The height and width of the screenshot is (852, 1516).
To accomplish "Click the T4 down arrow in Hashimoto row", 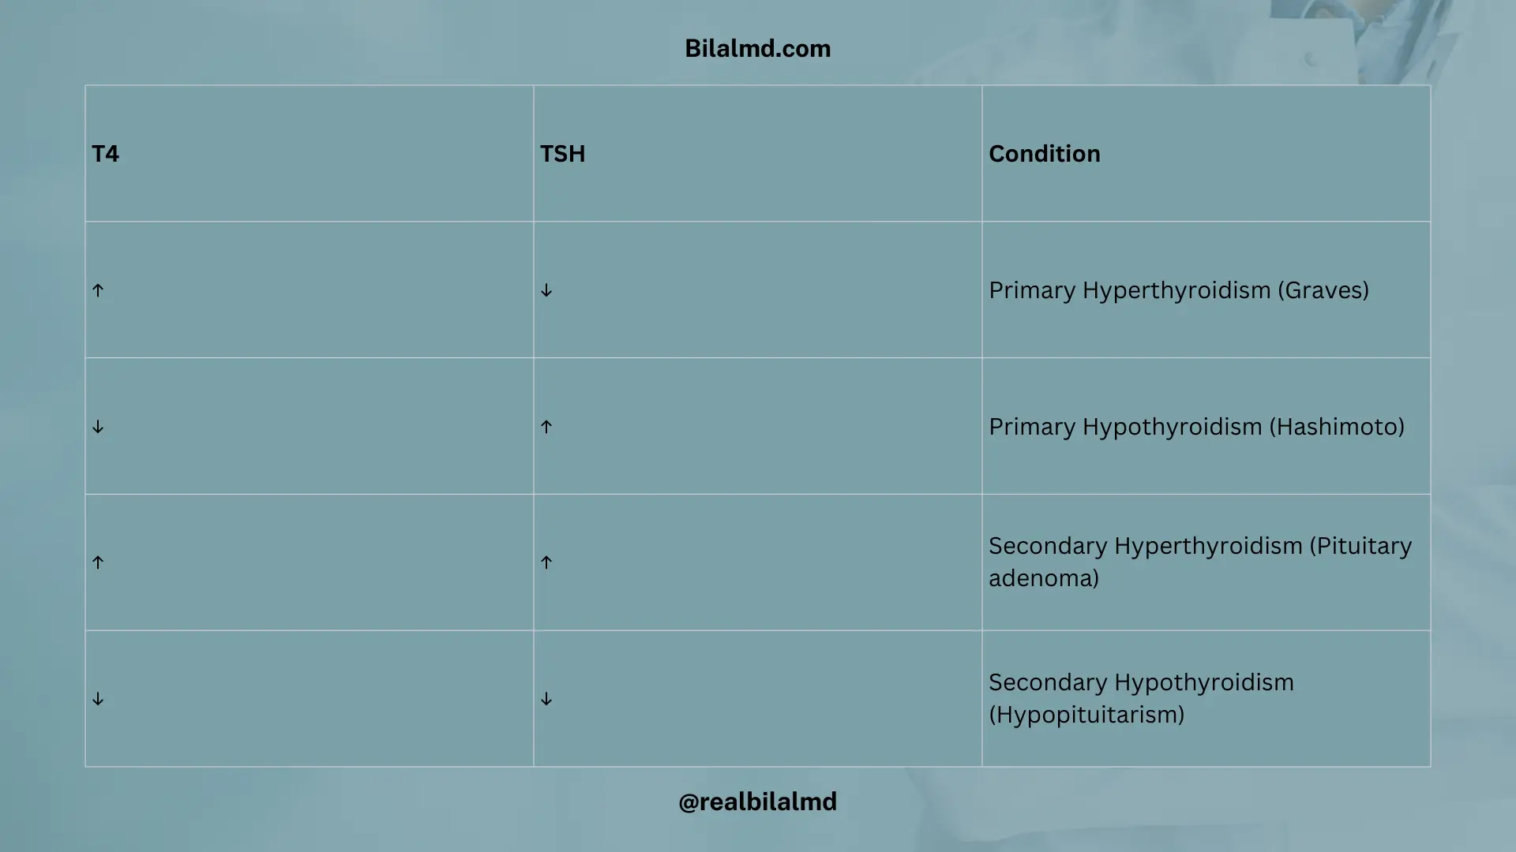I will click(x=98, y=427).
